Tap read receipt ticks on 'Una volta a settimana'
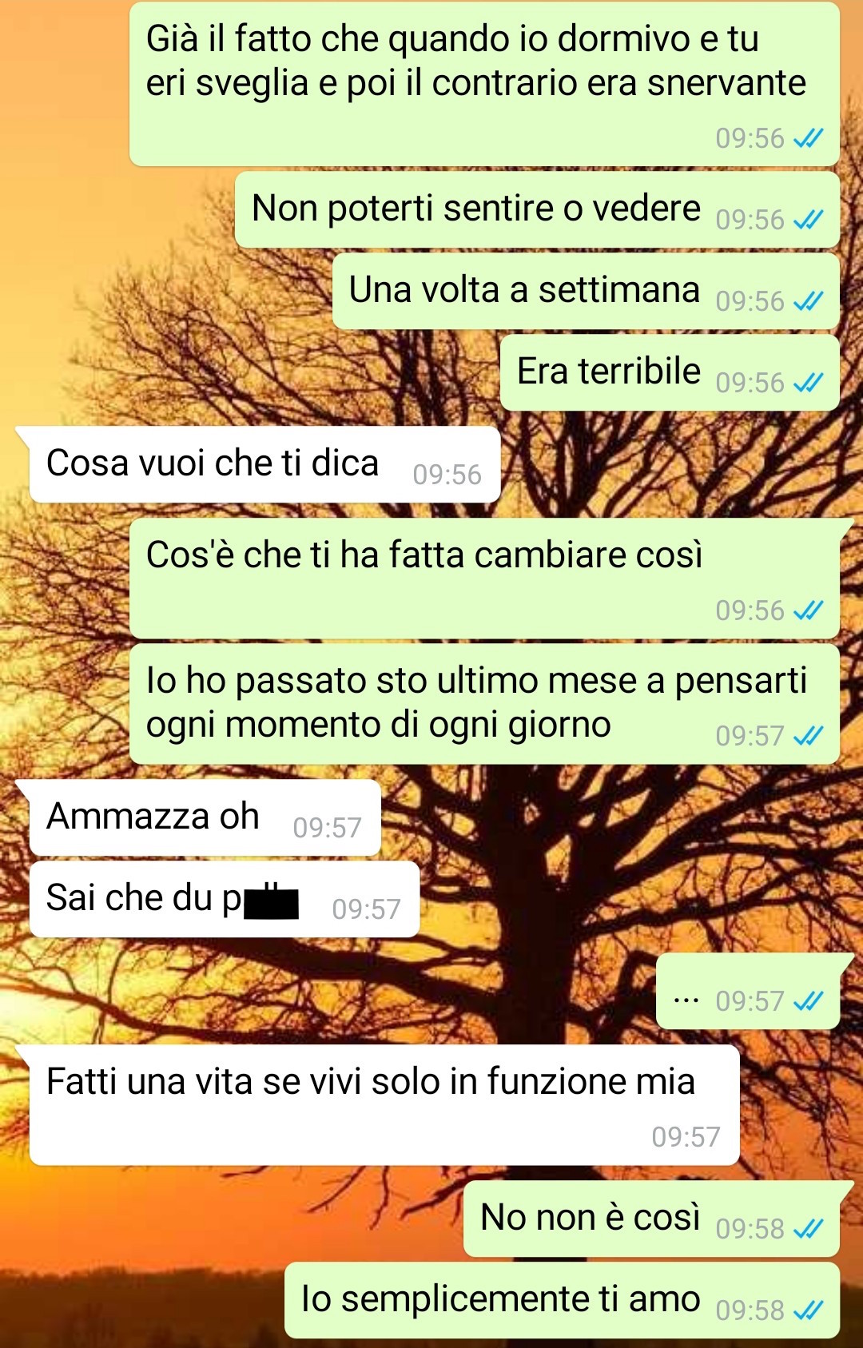 tap(808, 301)
